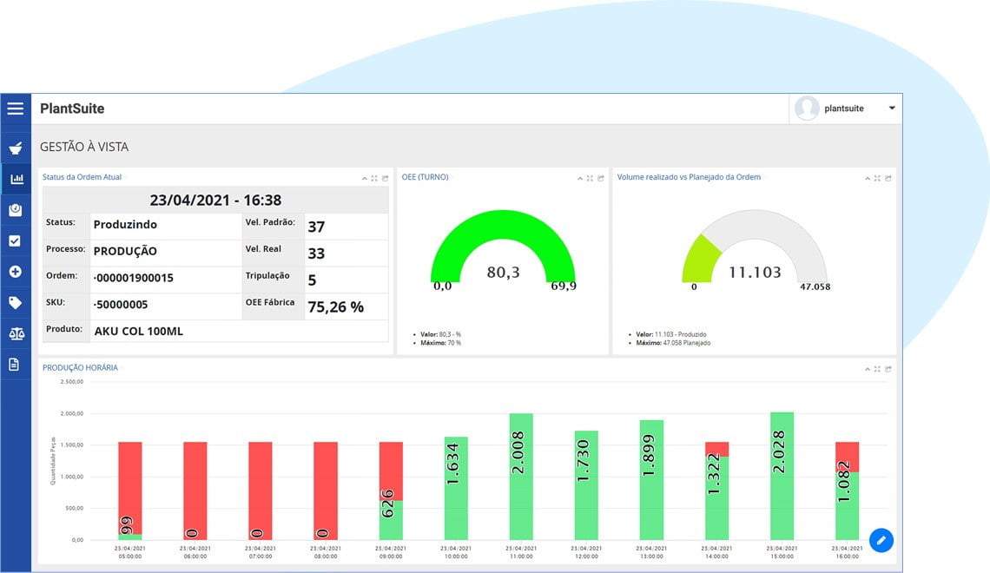This screenshot has height=573, width=990.
Task: Click the OEE (TURNO) title
Action: [425, 177]
